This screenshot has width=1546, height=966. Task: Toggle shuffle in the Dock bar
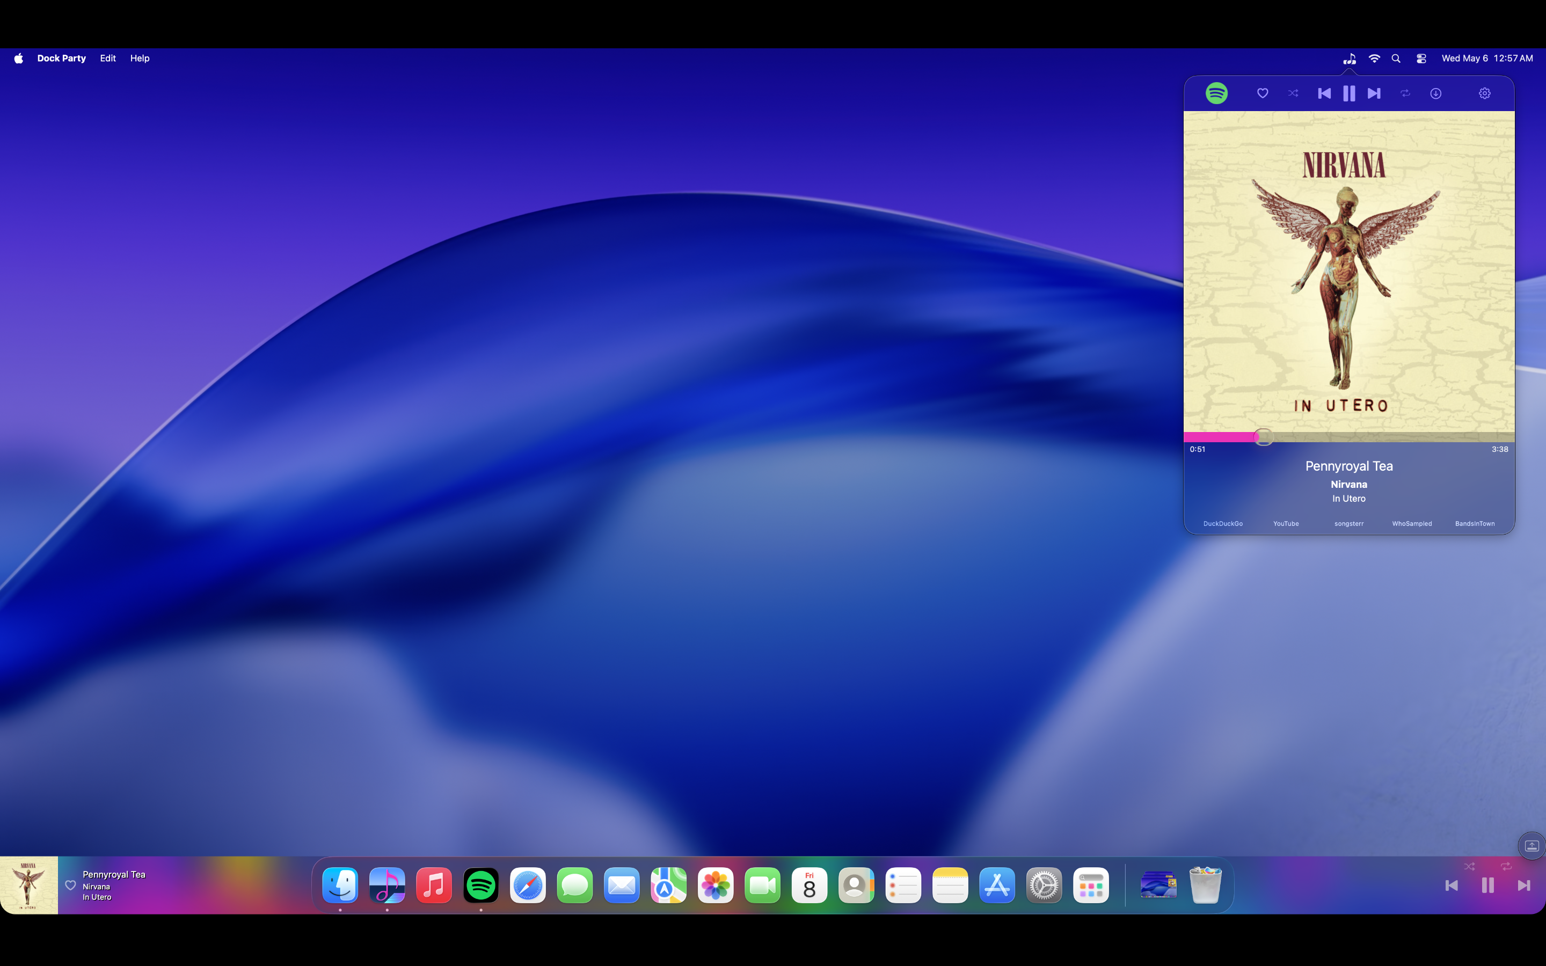(x=1469, y=866)
